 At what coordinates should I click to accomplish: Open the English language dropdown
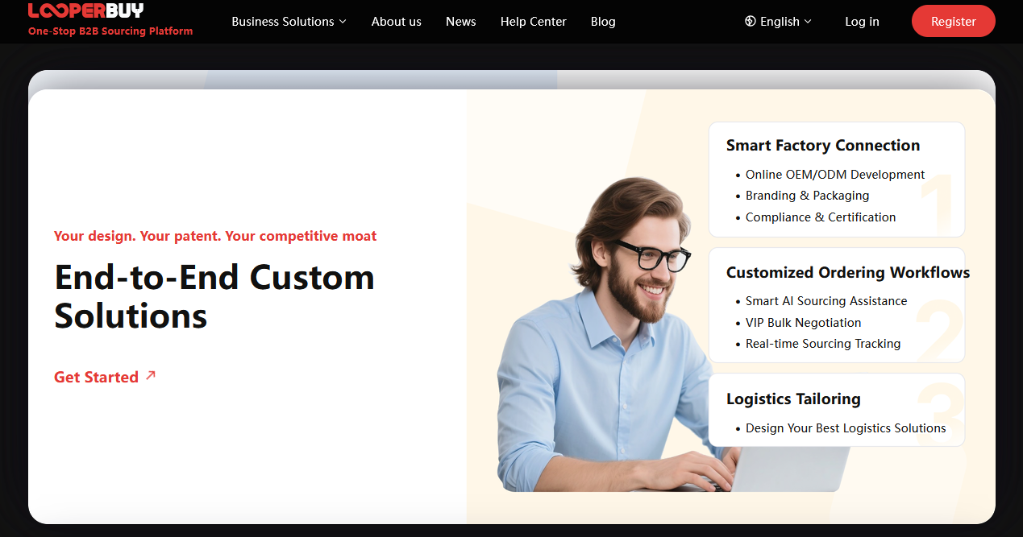click(778, 22)
